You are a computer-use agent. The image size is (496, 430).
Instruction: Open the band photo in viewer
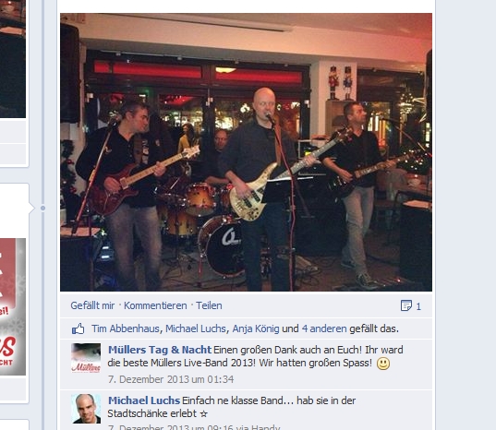pos(246,152)
